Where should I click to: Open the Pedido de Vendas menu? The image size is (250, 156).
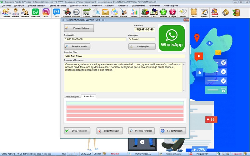pyautogui.click(x=58, y=6)
